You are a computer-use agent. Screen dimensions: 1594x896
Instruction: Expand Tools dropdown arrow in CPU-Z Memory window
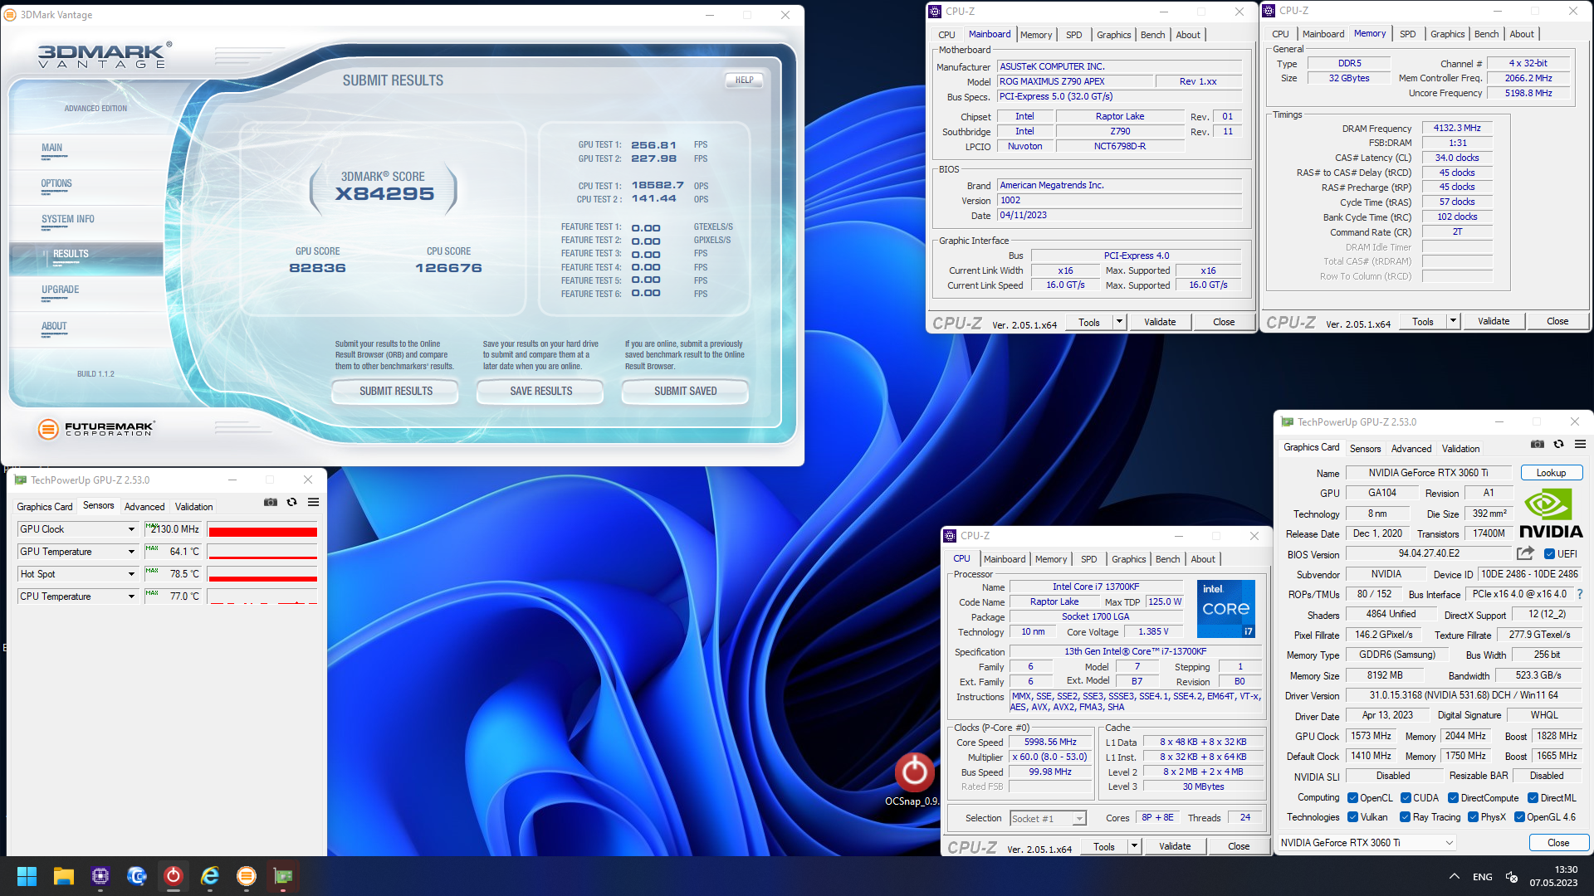pyautogui.click(x=1453, y=321)
